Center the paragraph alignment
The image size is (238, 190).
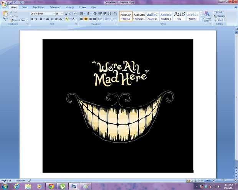(x=86, y=19)
